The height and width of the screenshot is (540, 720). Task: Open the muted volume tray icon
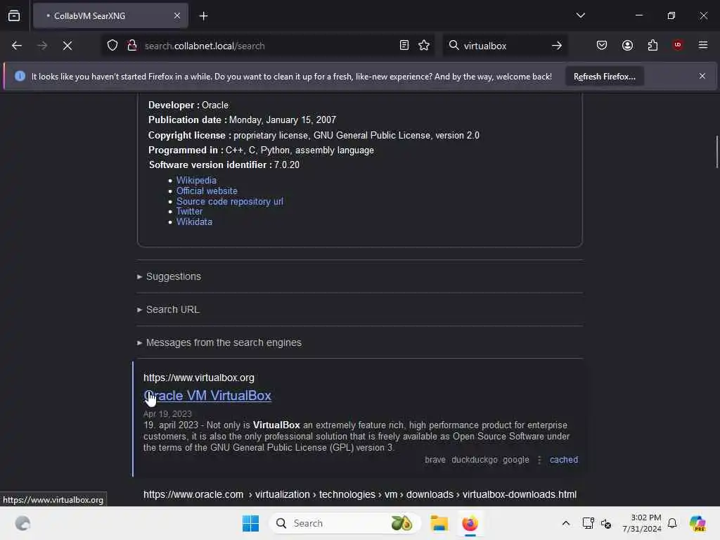(606, 523)
